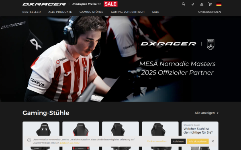Click the chevron next to Alle anzeigen
The height and width of the screenshot is (150, 241).
217,113
